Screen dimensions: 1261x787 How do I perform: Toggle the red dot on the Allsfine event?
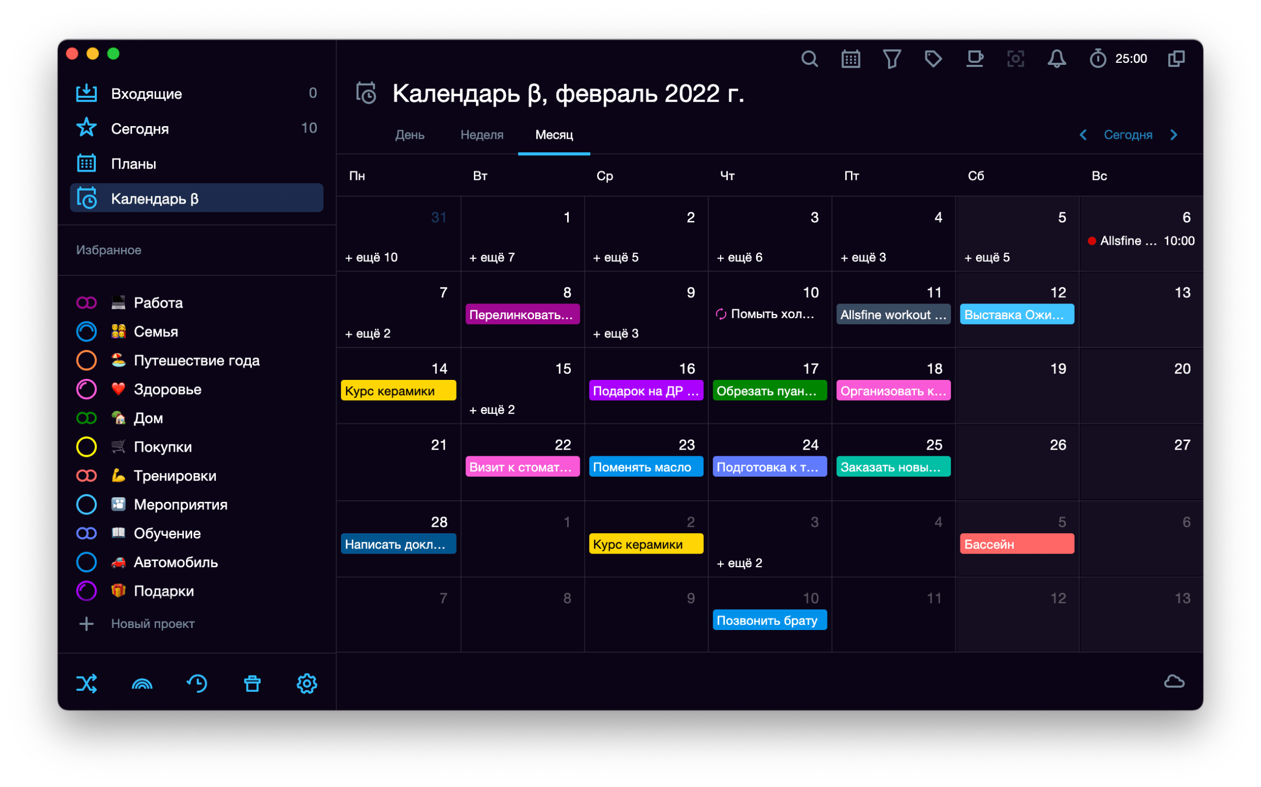(1093, 241)
